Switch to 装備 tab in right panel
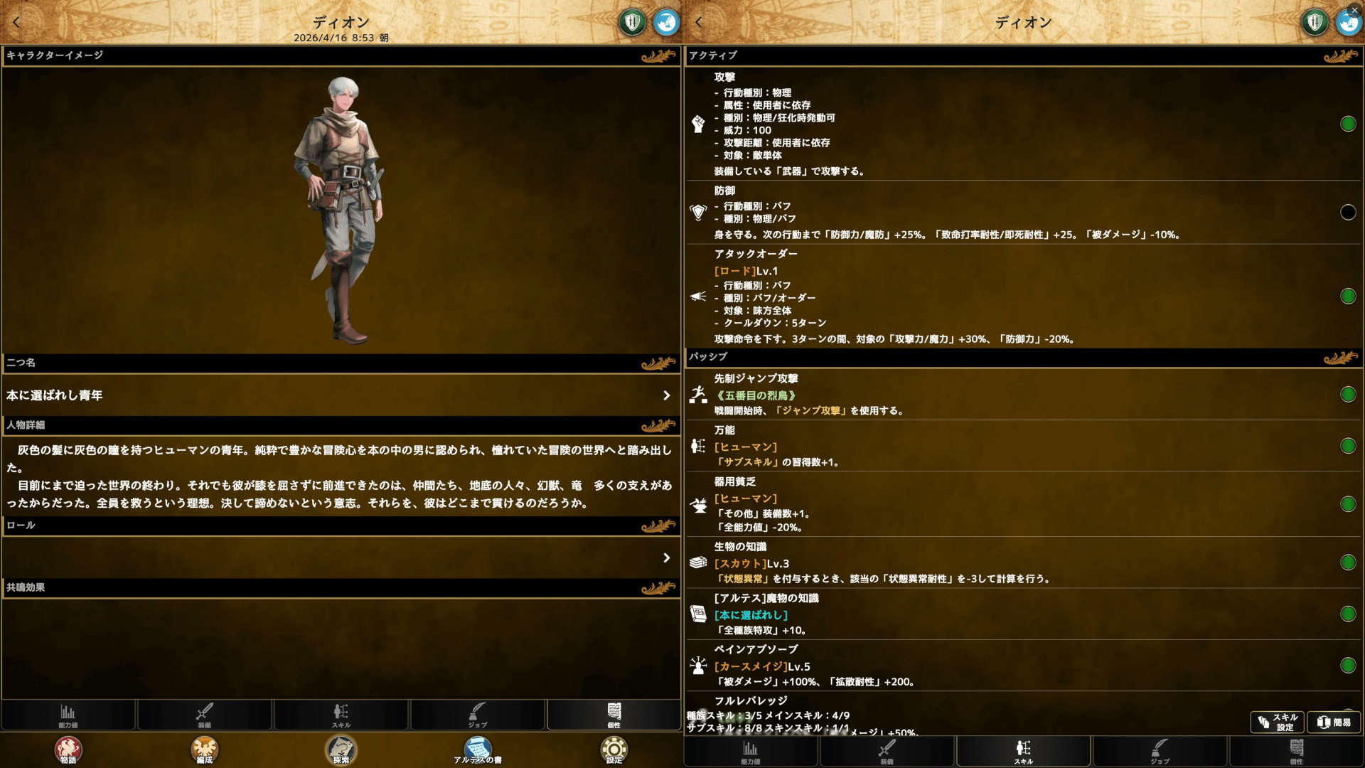The width and height of the screenshot is (1365, 768). [x=887, y=751]
